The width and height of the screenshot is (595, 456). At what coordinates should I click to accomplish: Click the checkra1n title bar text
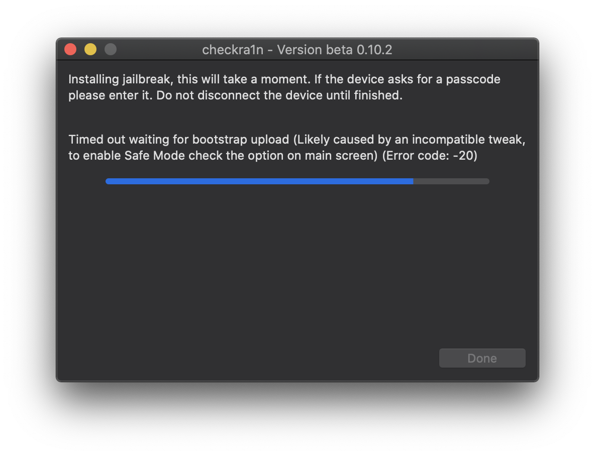pos(233,50)
